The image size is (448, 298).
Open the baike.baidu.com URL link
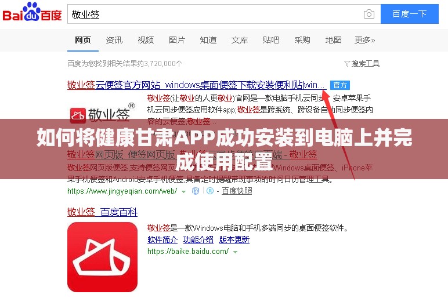pyautogui.click(x=188, y=252)
